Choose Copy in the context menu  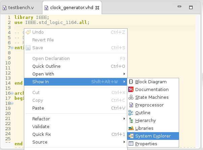[x=76, y=100]
